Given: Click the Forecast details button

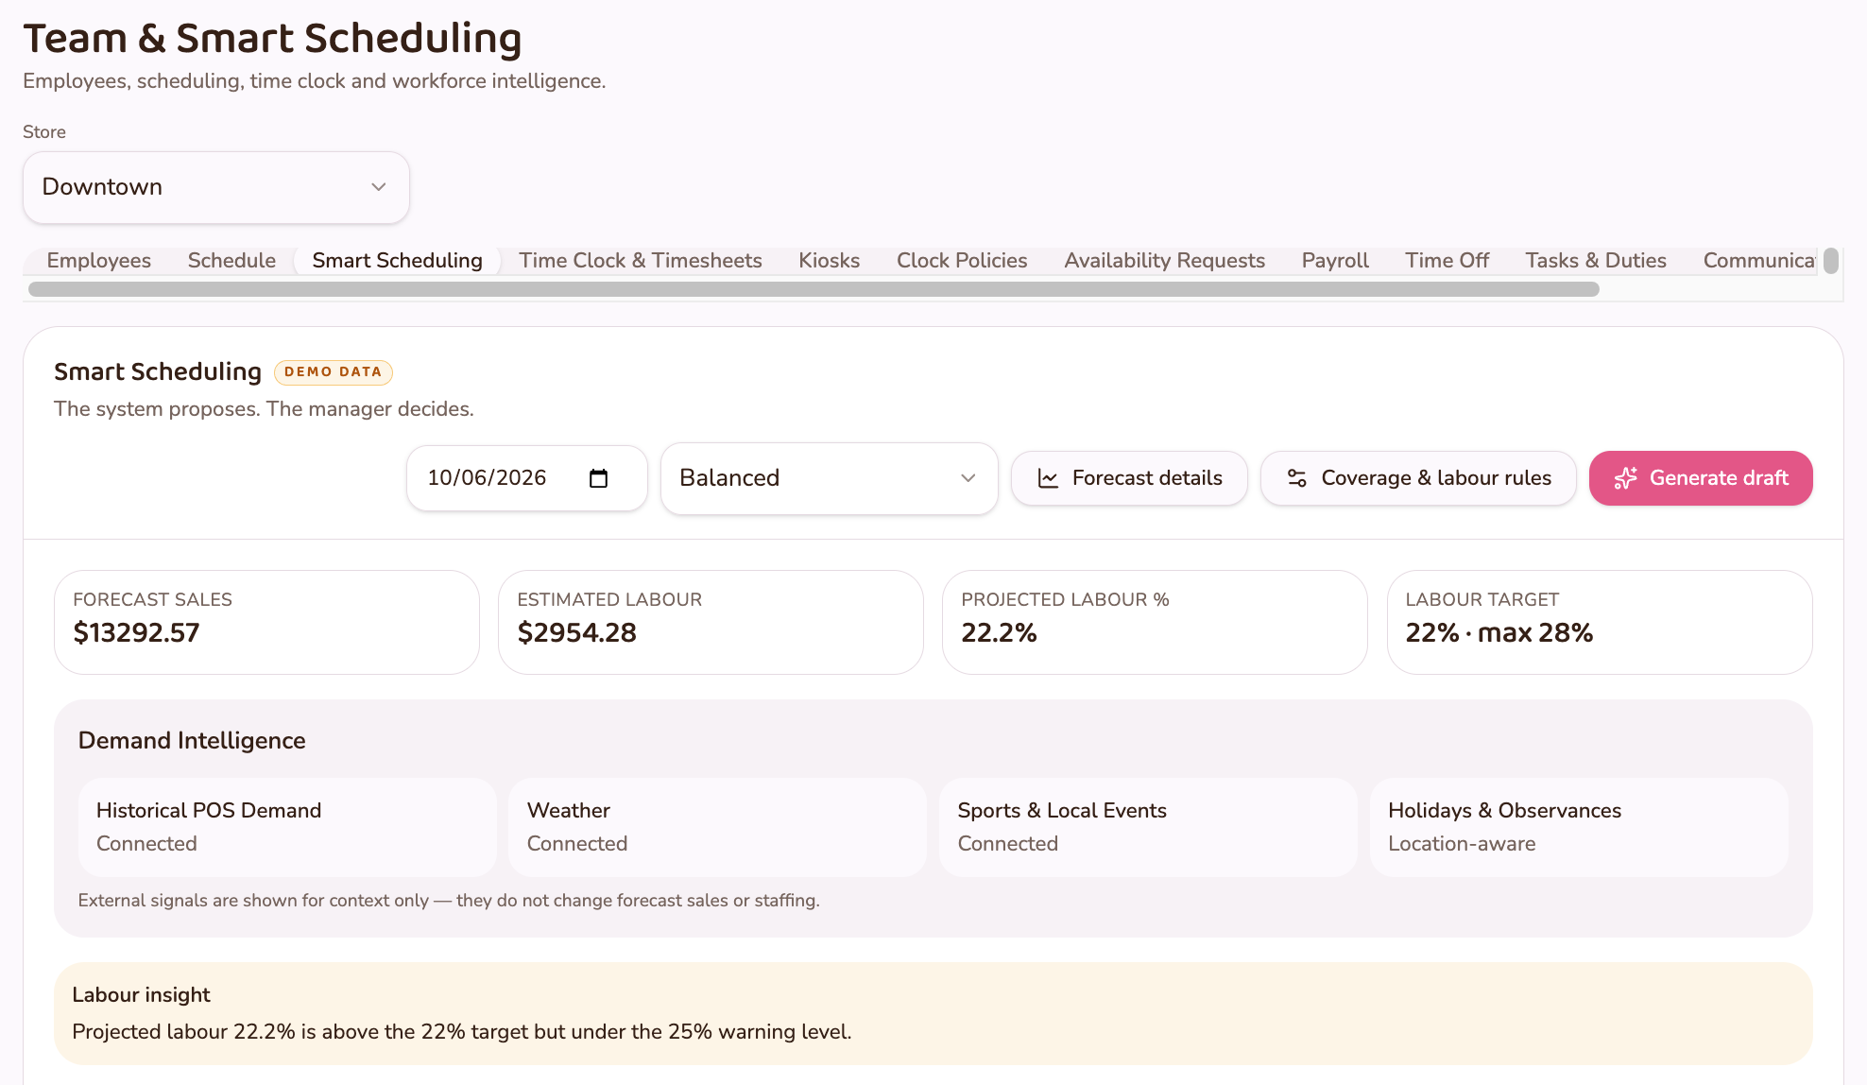Looking at the screenshot, I should (1129, 478).
